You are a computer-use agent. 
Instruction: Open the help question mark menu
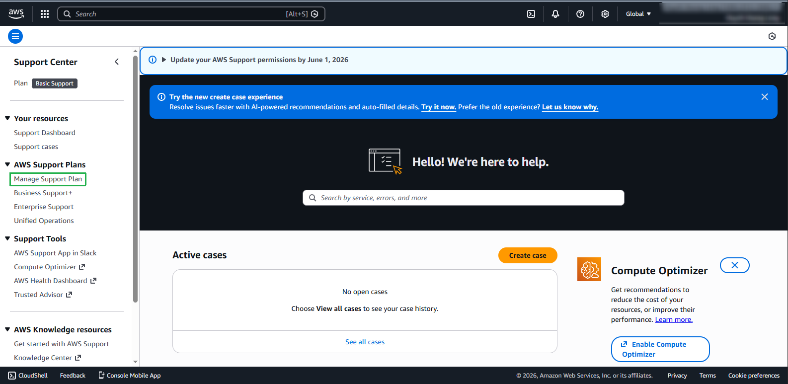click(x=580, y=14)
